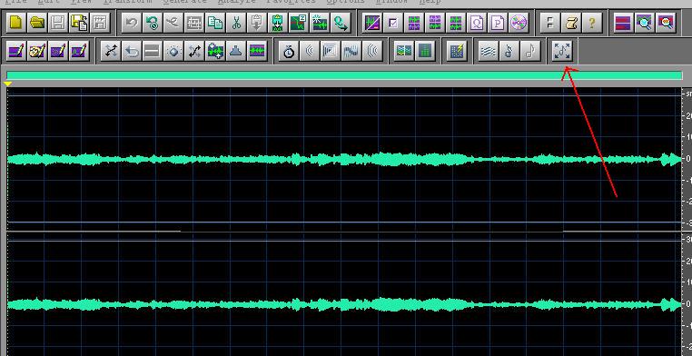
Task: Switch to multitrack view icon
Action: [x=372, y=23]
